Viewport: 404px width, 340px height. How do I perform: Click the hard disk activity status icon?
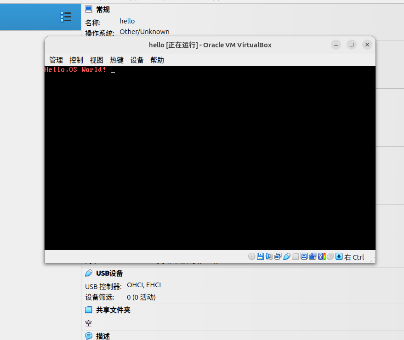[260, 256]
